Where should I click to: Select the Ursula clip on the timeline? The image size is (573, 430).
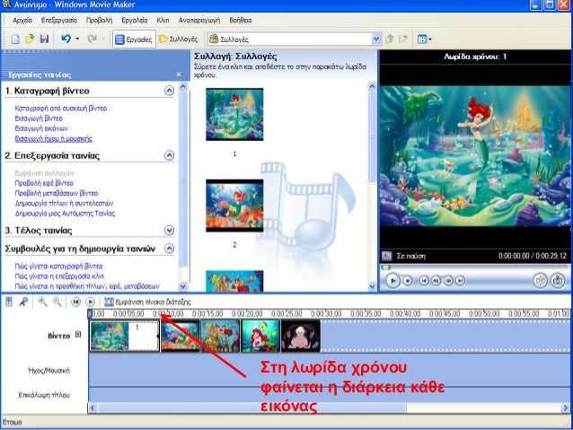point(300,336)
